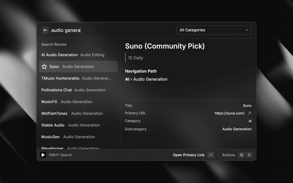Image resolution: width=293 pixels, height=183 pixels.
Task: Click the Category field label
Action: coord(132,121)
